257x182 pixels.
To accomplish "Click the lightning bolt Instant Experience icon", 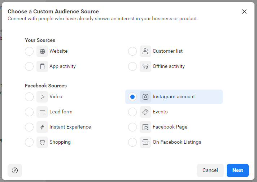I will click(42, 127).
